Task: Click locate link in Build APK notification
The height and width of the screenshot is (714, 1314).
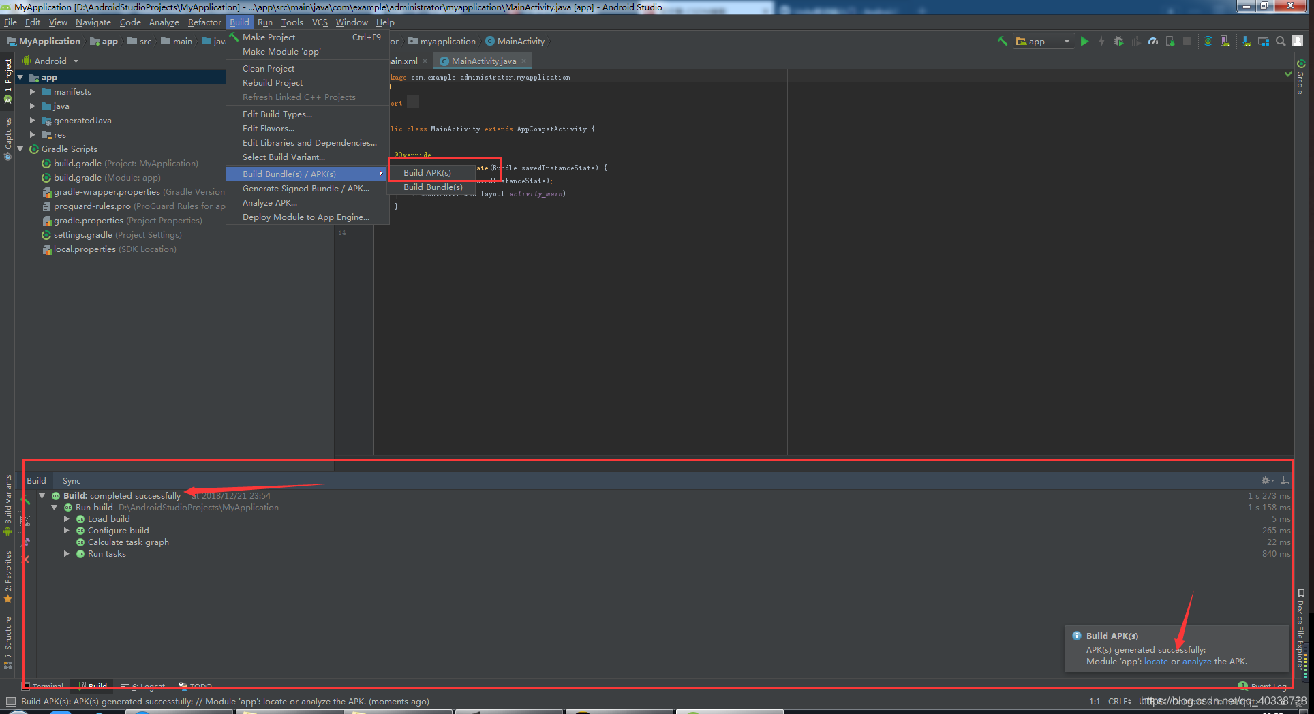Action: coord(1156,662)
